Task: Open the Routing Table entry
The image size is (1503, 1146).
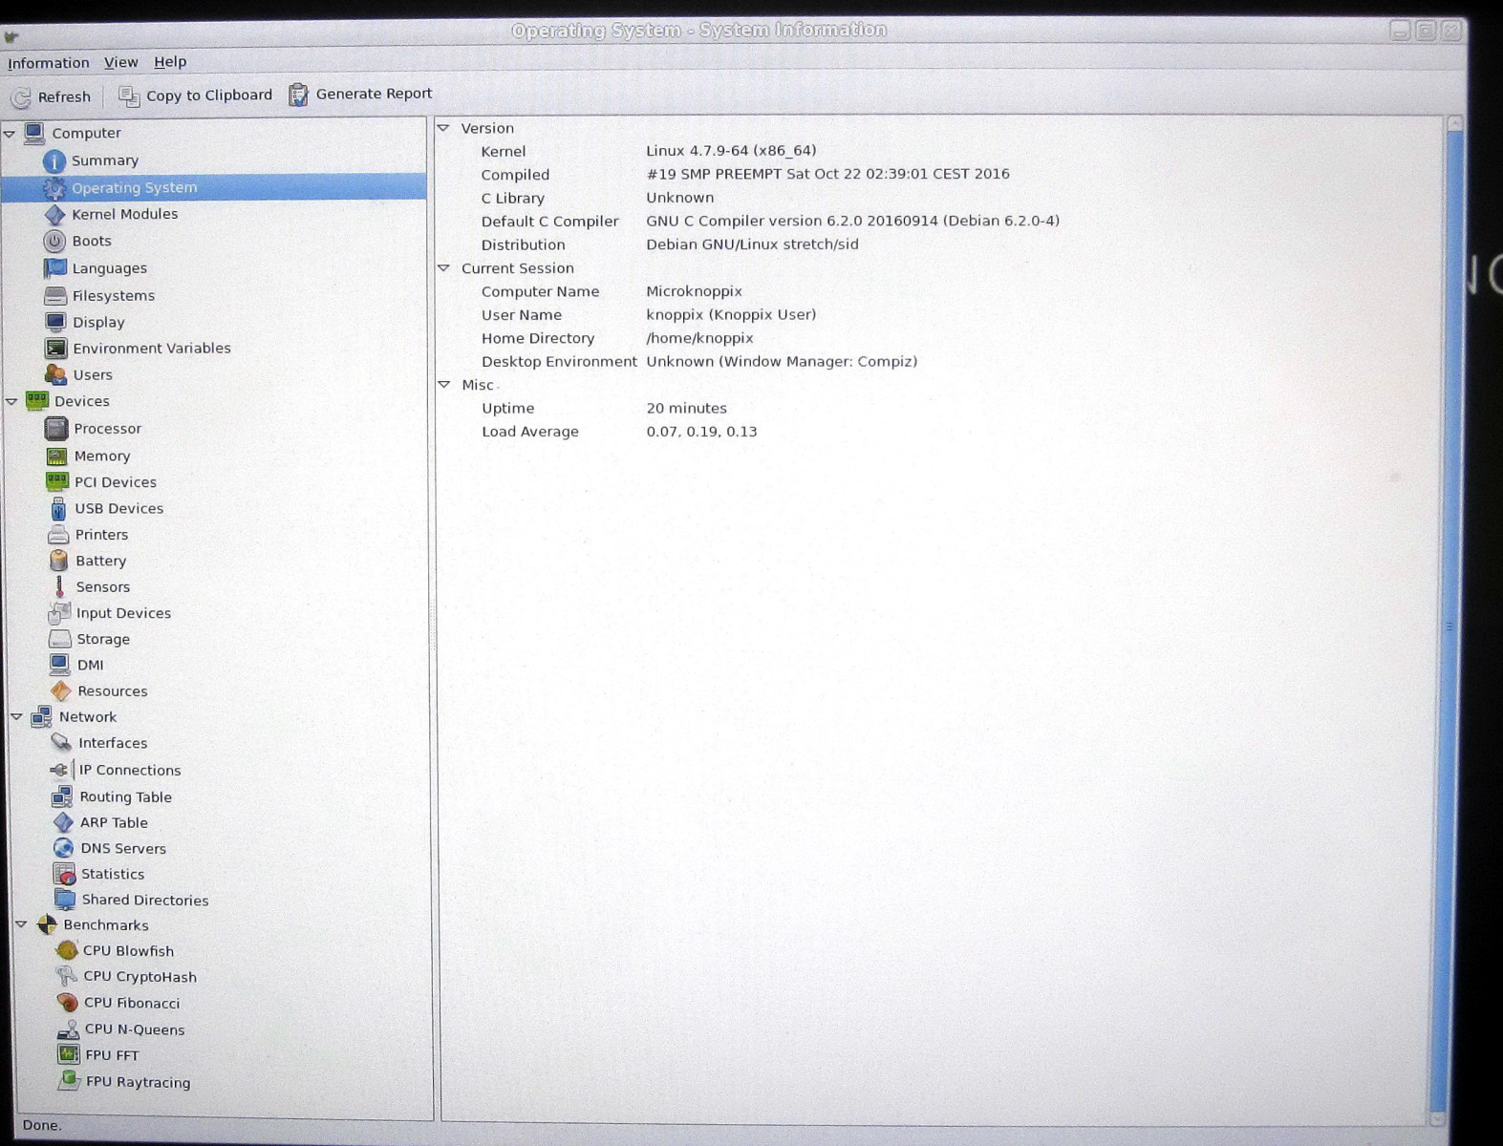Action: coord(125,796)
